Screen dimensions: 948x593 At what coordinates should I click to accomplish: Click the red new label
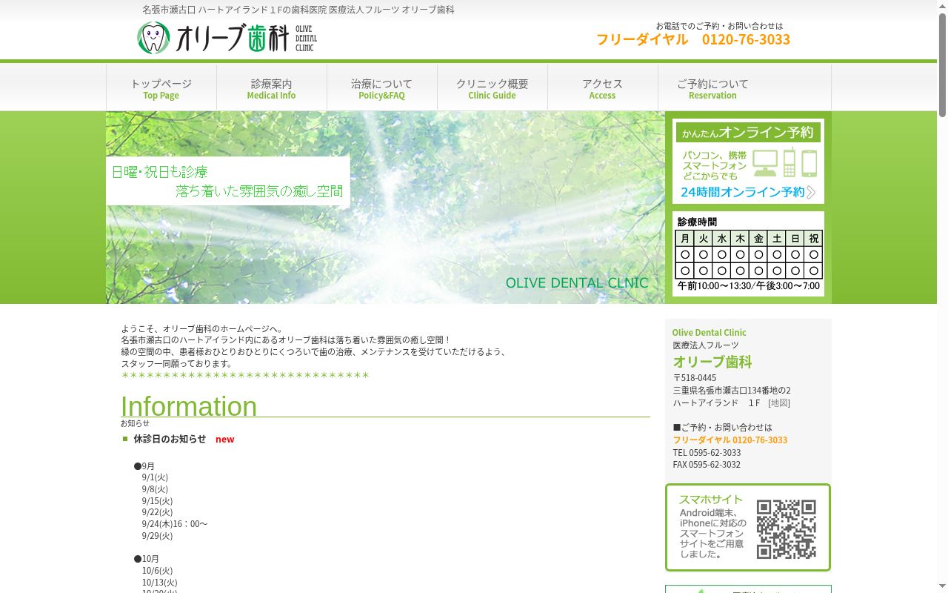click(225, 440)
